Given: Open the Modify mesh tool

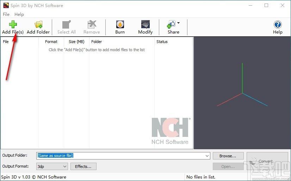Looking at the screenshot, I should pos(145,24).
